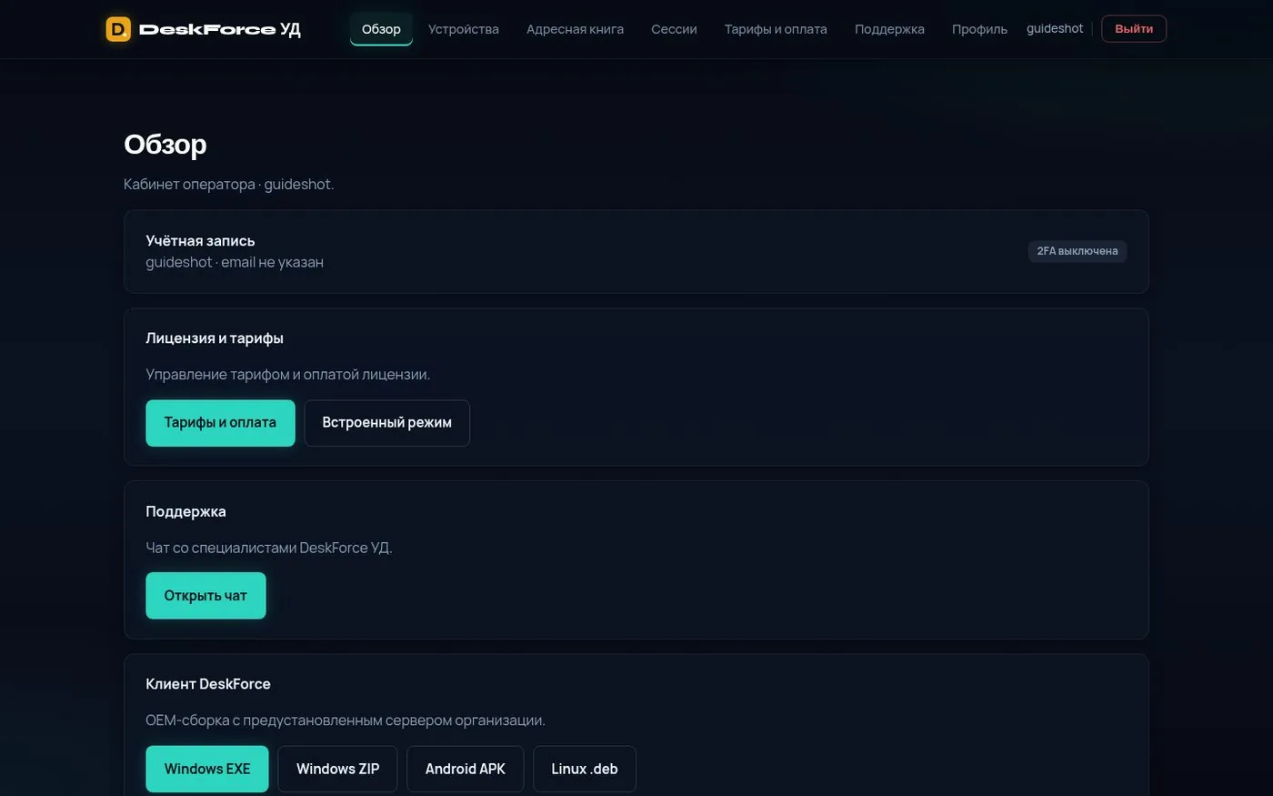Click the DeskForce orange D logo icon

click(x=118, y=29)
